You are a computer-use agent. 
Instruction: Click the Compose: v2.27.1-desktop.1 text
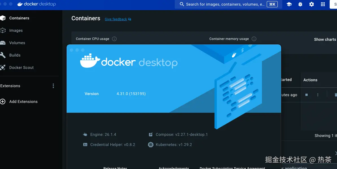(x=182, y=134)
